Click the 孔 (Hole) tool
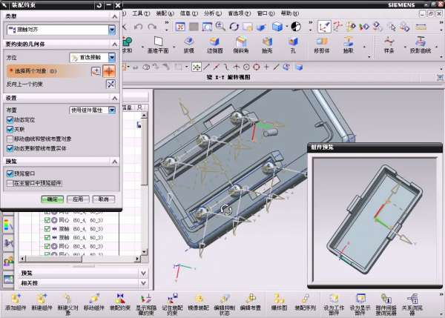This screenshot has width=445, height=318. pyautogui.click(x=293, y=45)
